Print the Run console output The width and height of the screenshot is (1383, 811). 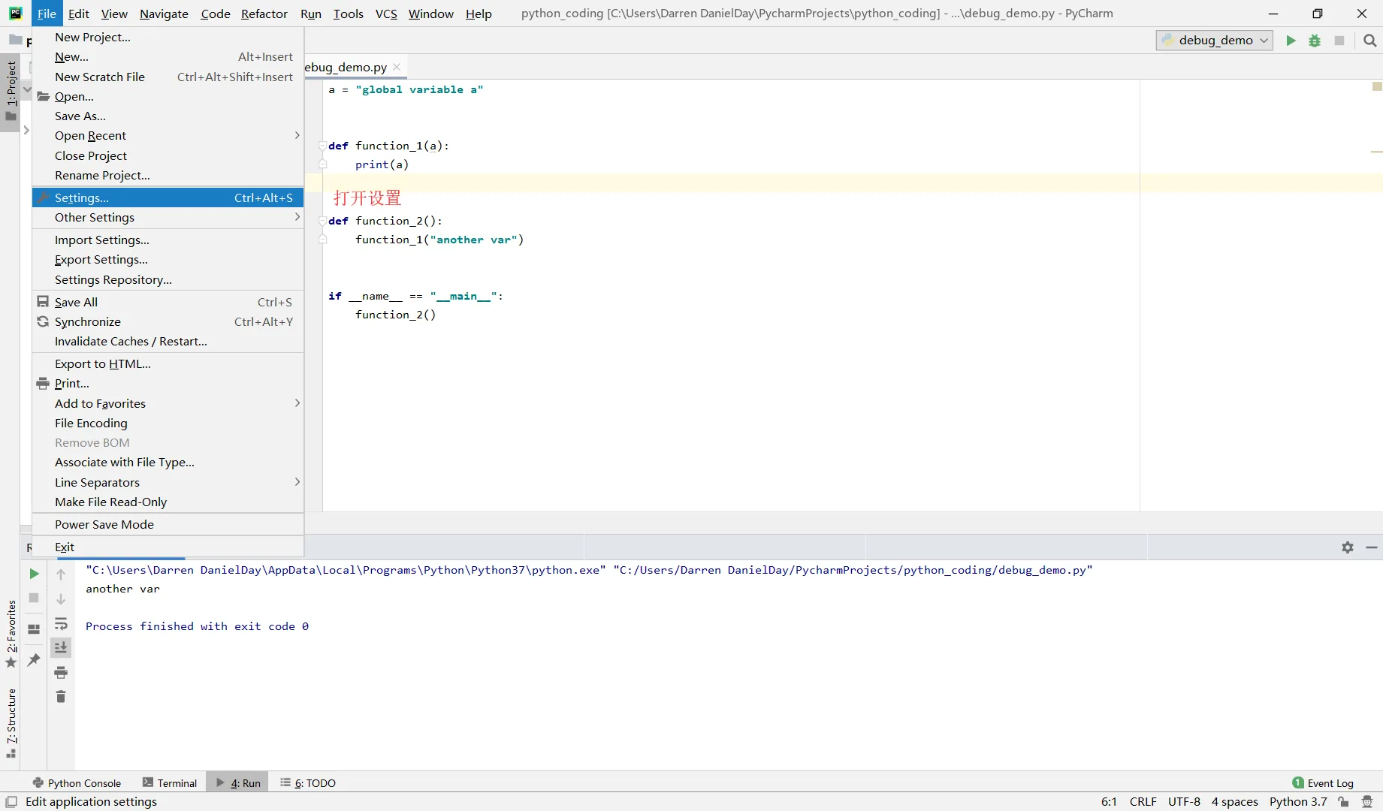pos(61,672)
